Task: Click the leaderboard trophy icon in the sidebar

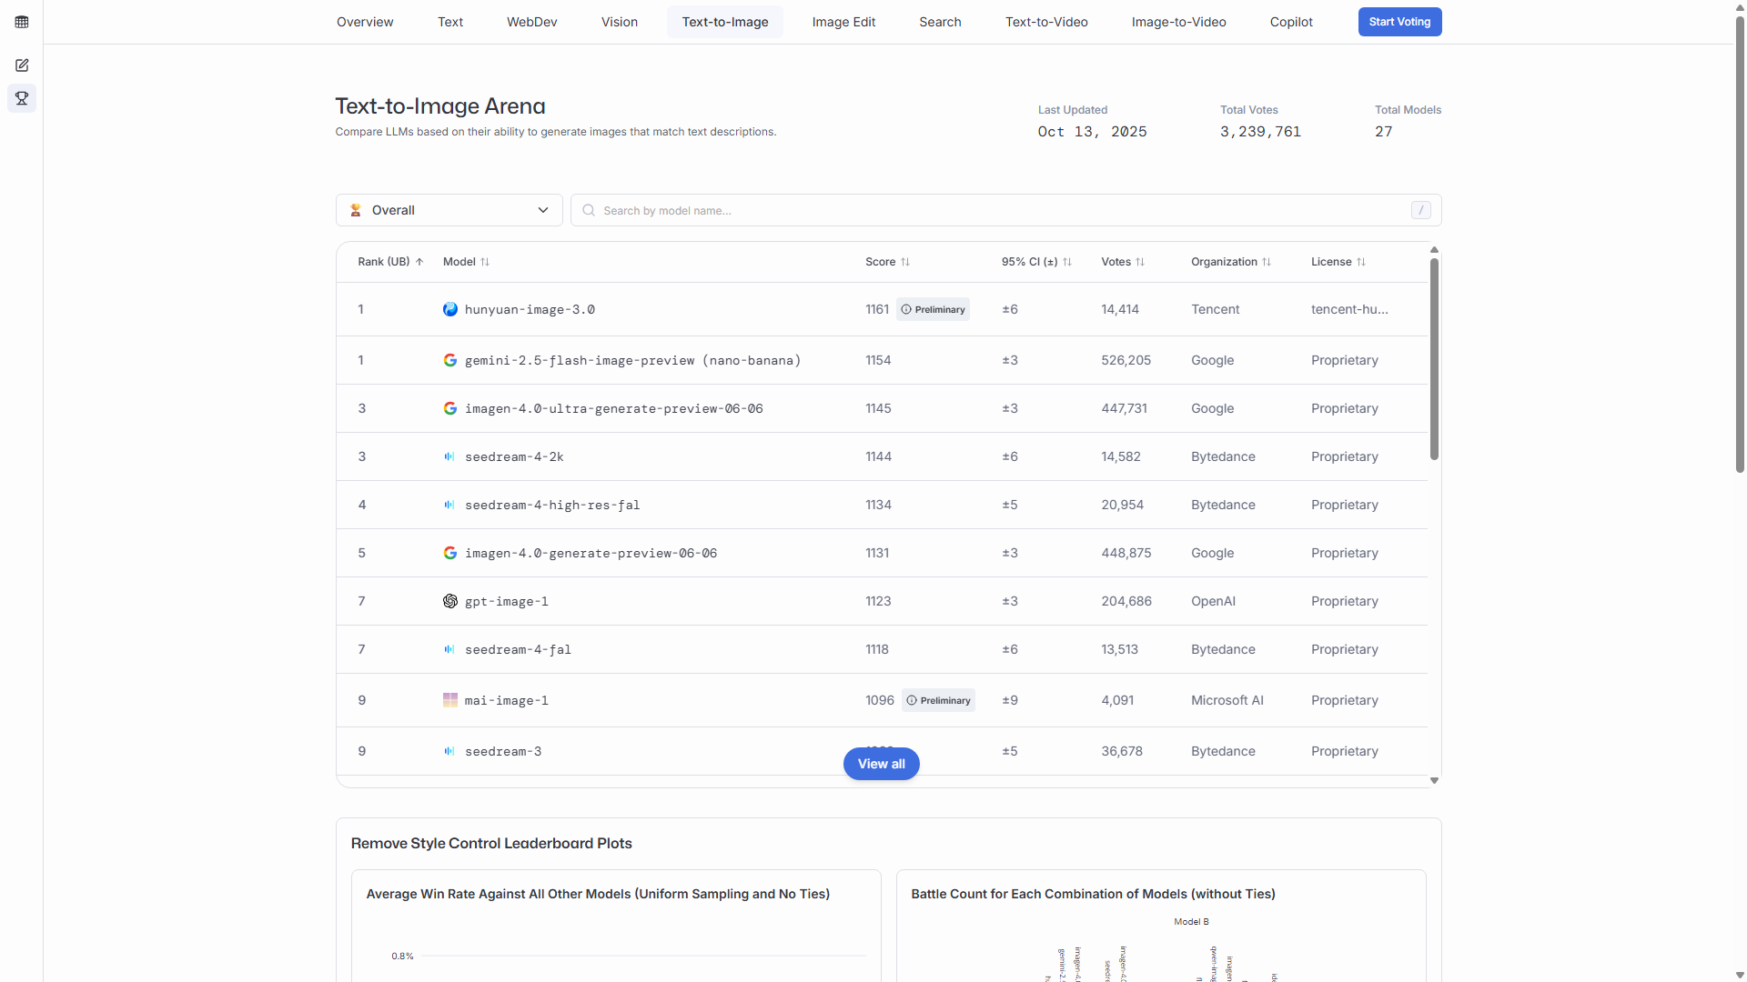Action: tap(22, 98)
